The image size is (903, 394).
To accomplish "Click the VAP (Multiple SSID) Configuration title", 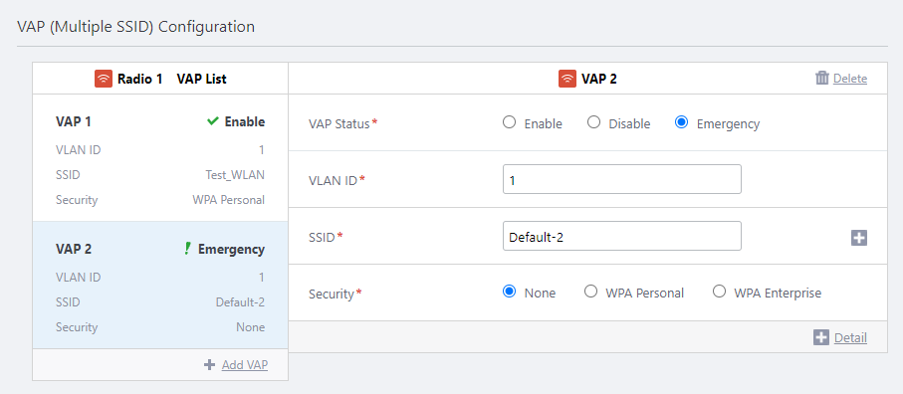I will 136,27.
